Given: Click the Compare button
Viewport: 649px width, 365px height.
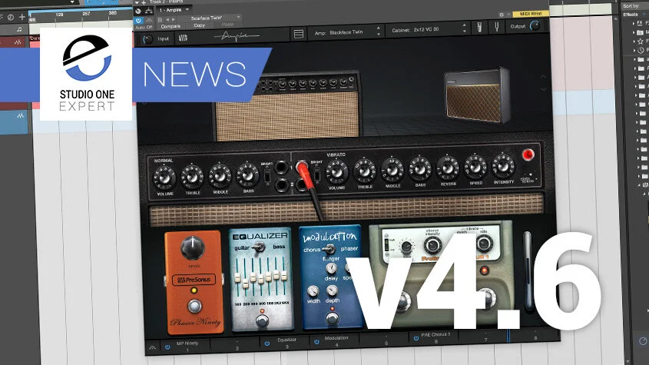Looking at the screenshot, I should [x=171, y=26].
